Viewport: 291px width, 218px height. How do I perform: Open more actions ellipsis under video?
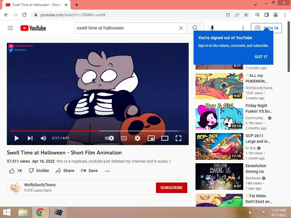click(x=107, y=171)
